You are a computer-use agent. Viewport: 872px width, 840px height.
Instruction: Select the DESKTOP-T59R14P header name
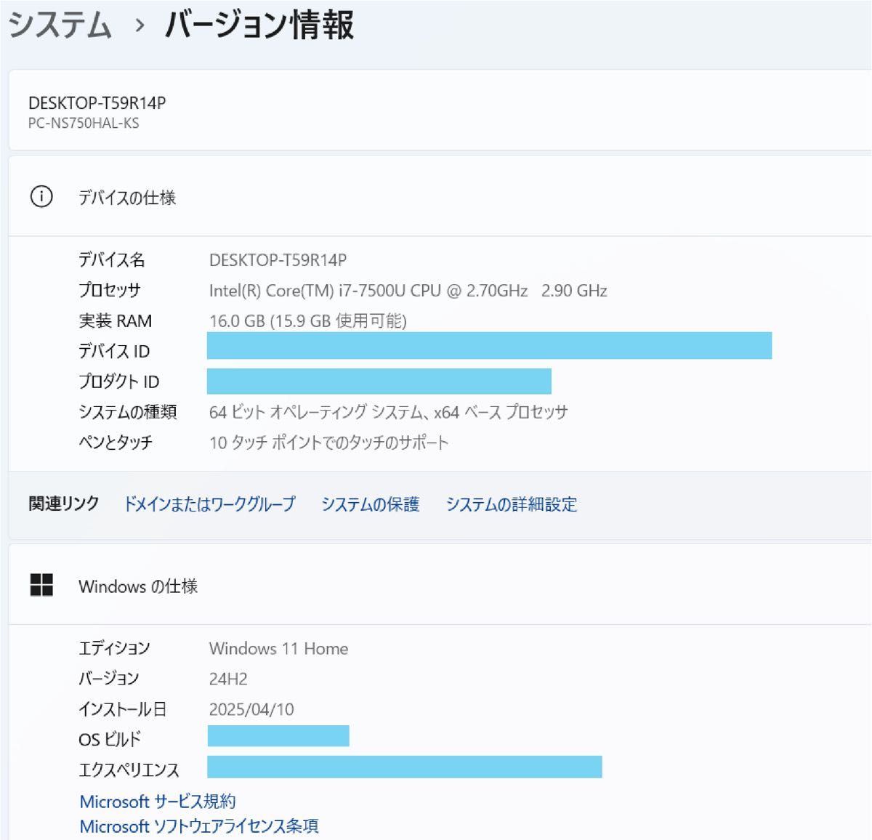click(97, 103)
